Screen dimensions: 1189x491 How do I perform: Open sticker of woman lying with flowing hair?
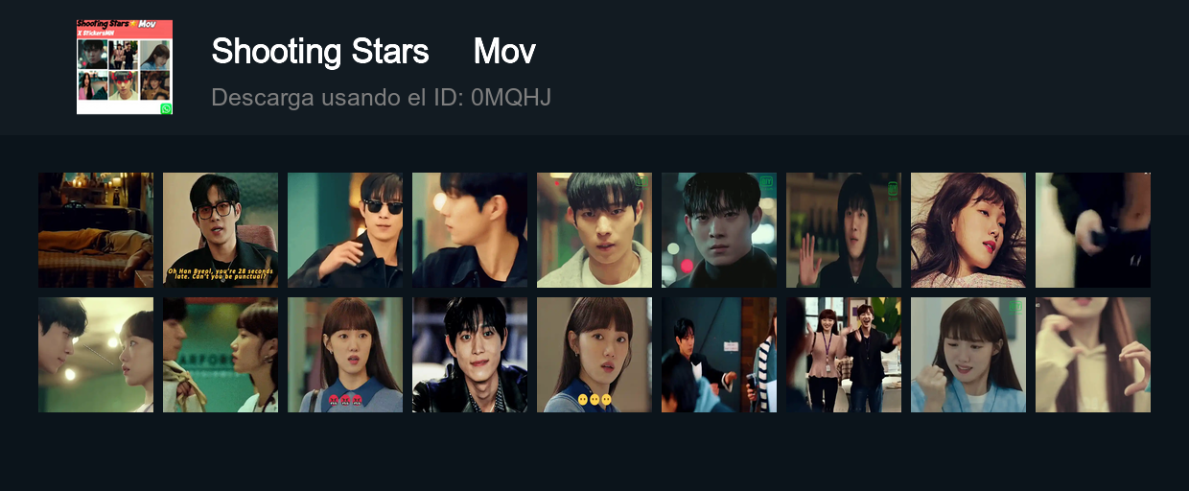pyautogui.click(x=968, y=230)
